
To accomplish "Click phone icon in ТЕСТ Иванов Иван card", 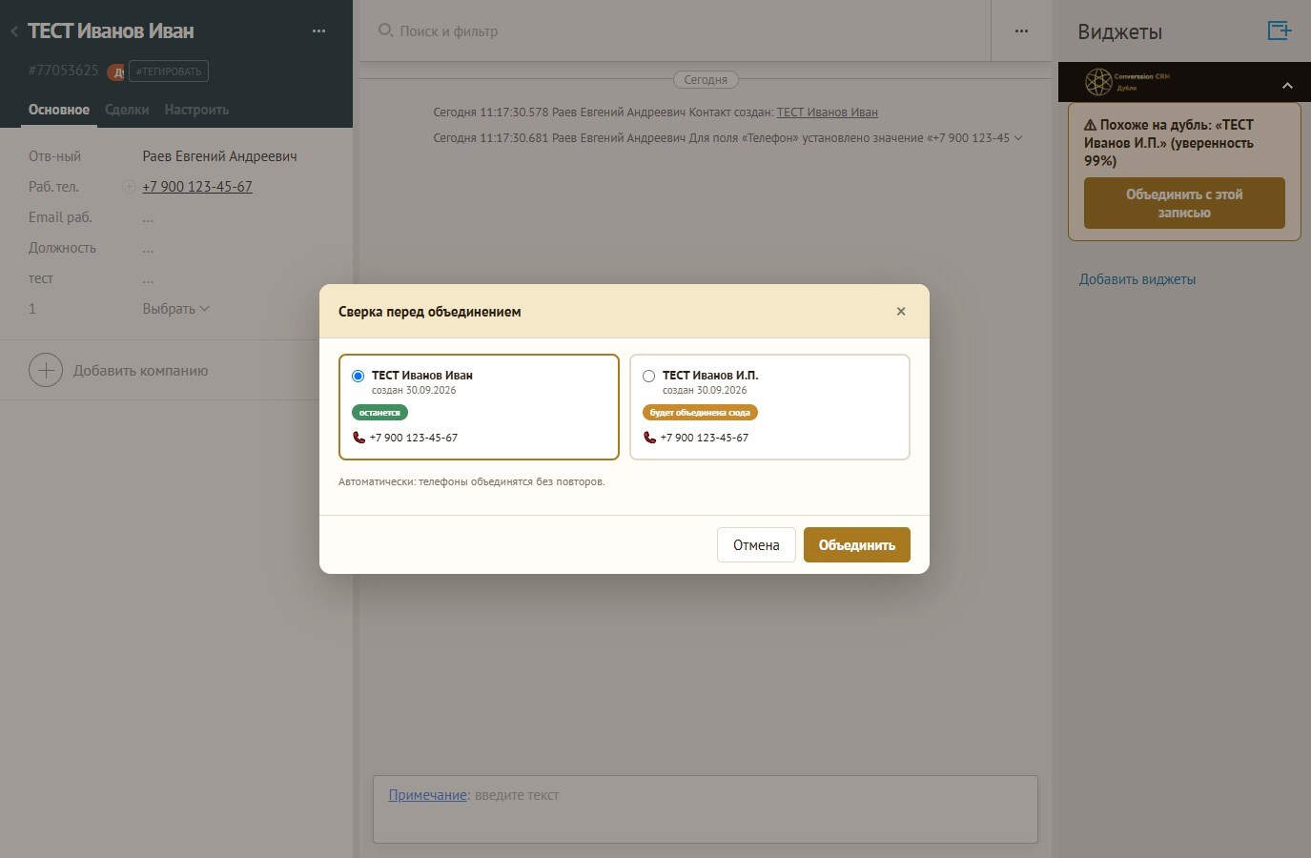I will pyautogui.click(x=359, y=438).
